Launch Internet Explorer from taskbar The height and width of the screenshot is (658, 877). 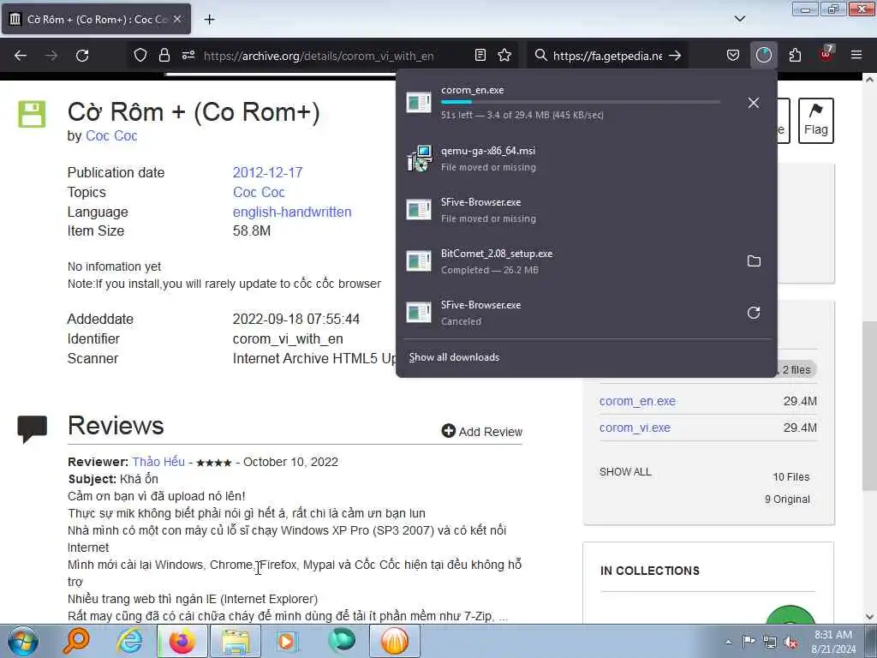[129, 641]
